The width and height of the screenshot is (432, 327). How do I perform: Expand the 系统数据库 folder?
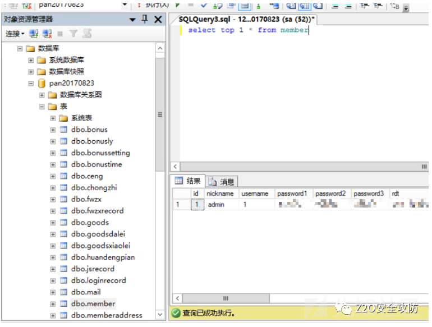31,61
